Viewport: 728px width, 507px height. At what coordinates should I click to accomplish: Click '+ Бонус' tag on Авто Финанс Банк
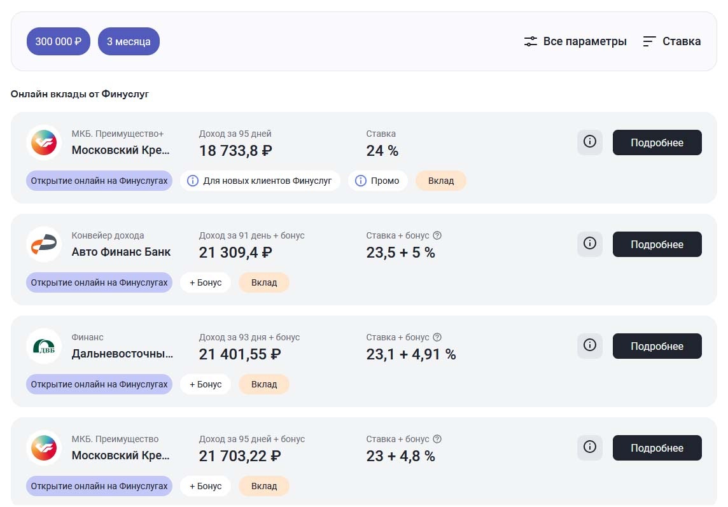click(205, 282)
